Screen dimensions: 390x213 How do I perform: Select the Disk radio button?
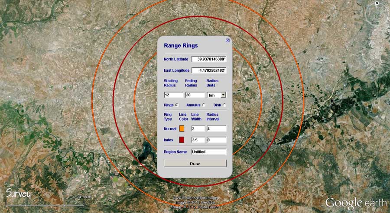click(224, 105)
